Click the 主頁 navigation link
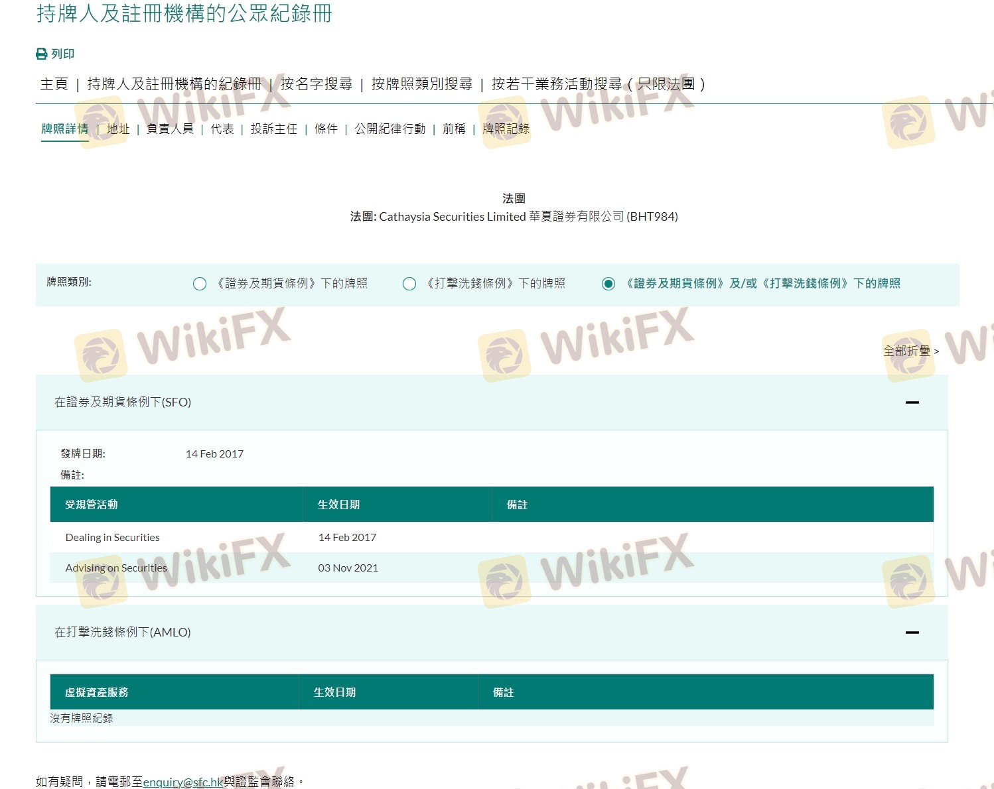The width and height of the screenshot is (994, 789). (x=54, y=84)
